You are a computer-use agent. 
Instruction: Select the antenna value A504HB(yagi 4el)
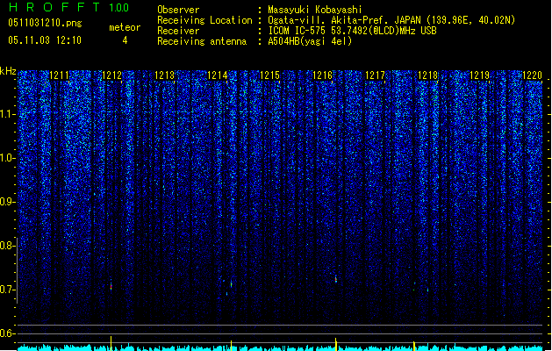pyautogui.click(x=310, y=41)
